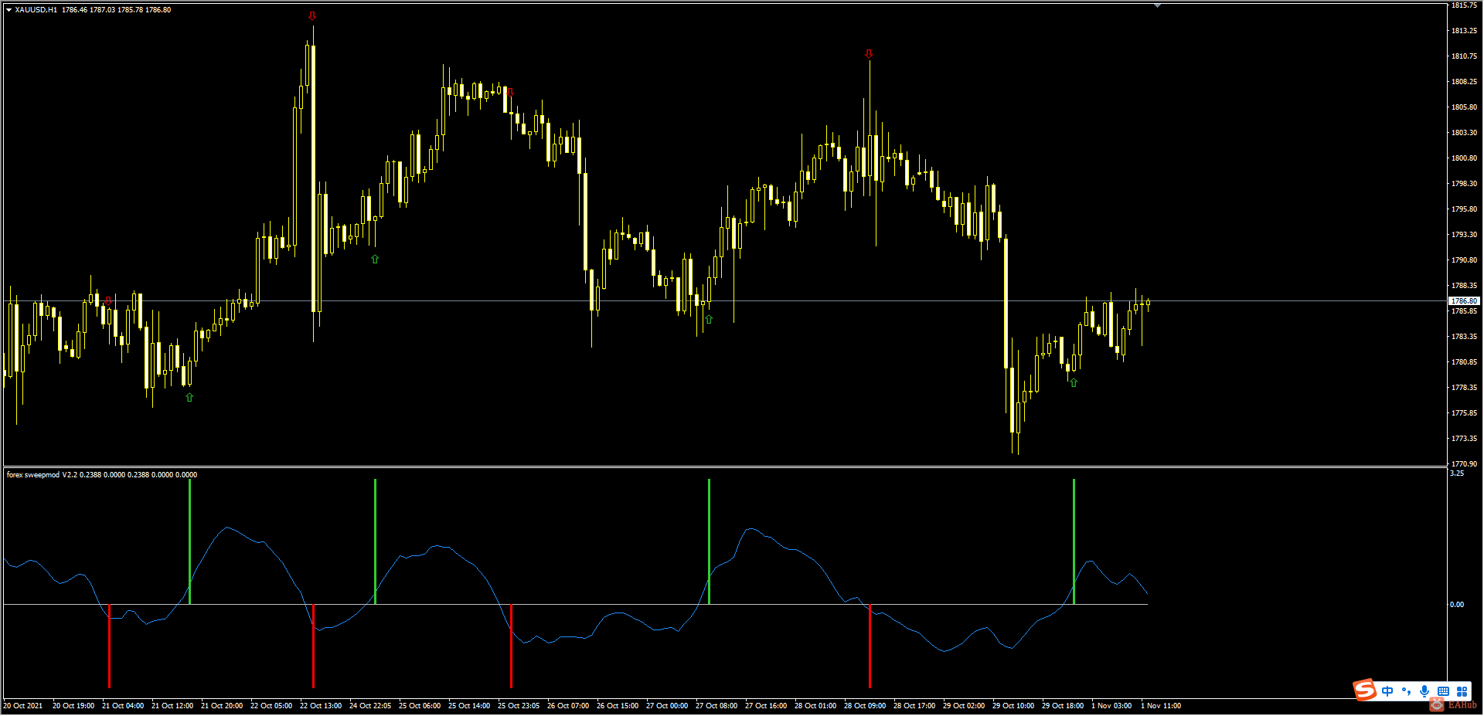The height and width of the screenshot is (716, 1484).
Task: Select the red sell arrow near 21 Oct 04:00
Action: [x=108, y=300]
